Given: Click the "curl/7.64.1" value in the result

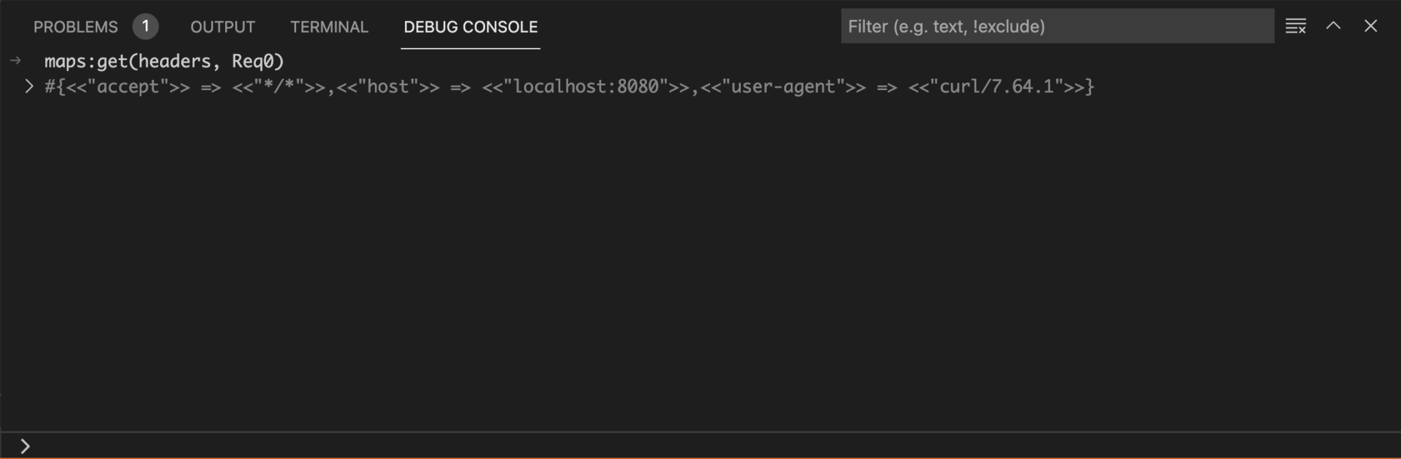Looking at the screenshot, I should click(996, 87).
